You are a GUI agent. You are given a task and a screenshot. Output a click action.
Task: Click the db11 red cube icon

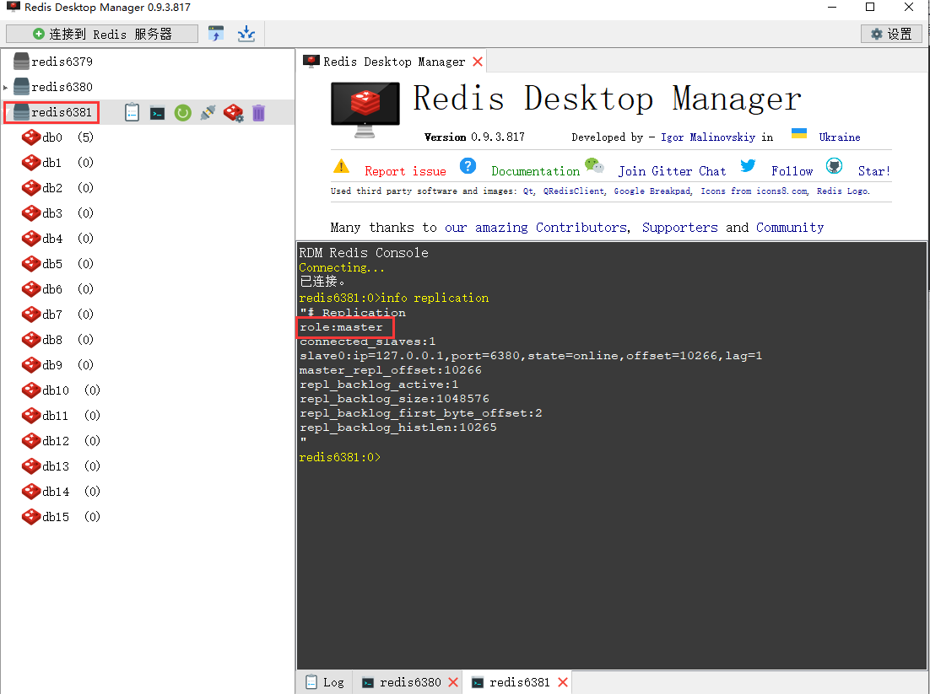coord(31,416)
